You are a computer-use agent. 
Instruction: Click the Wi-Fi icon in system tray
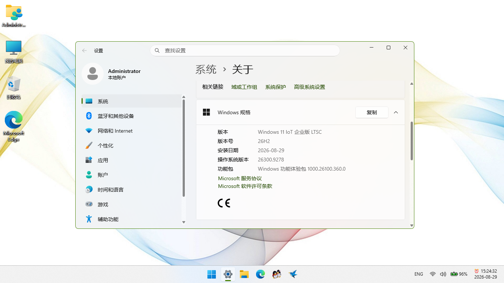click(433, 274)
